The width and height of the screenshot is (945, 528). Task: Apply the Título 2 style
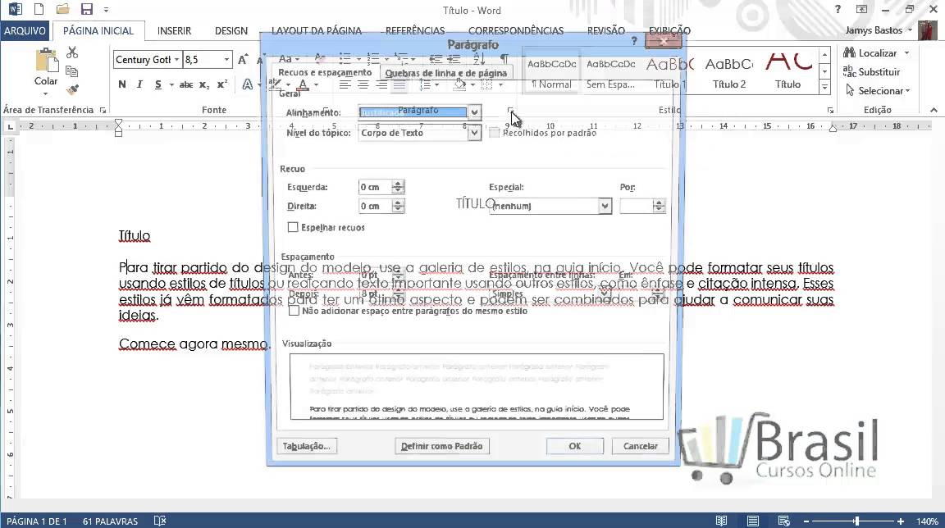pos(729,71)
